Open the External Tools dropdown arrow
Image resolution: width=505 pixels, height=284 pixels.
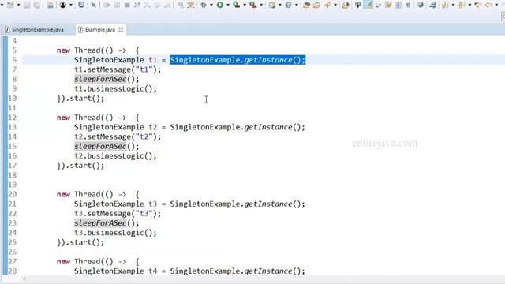tap(261, 5)
